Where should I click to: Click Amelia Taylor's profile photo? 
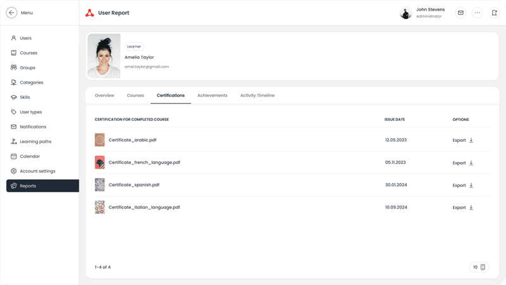pyautogui.click(x=104, y=56)
